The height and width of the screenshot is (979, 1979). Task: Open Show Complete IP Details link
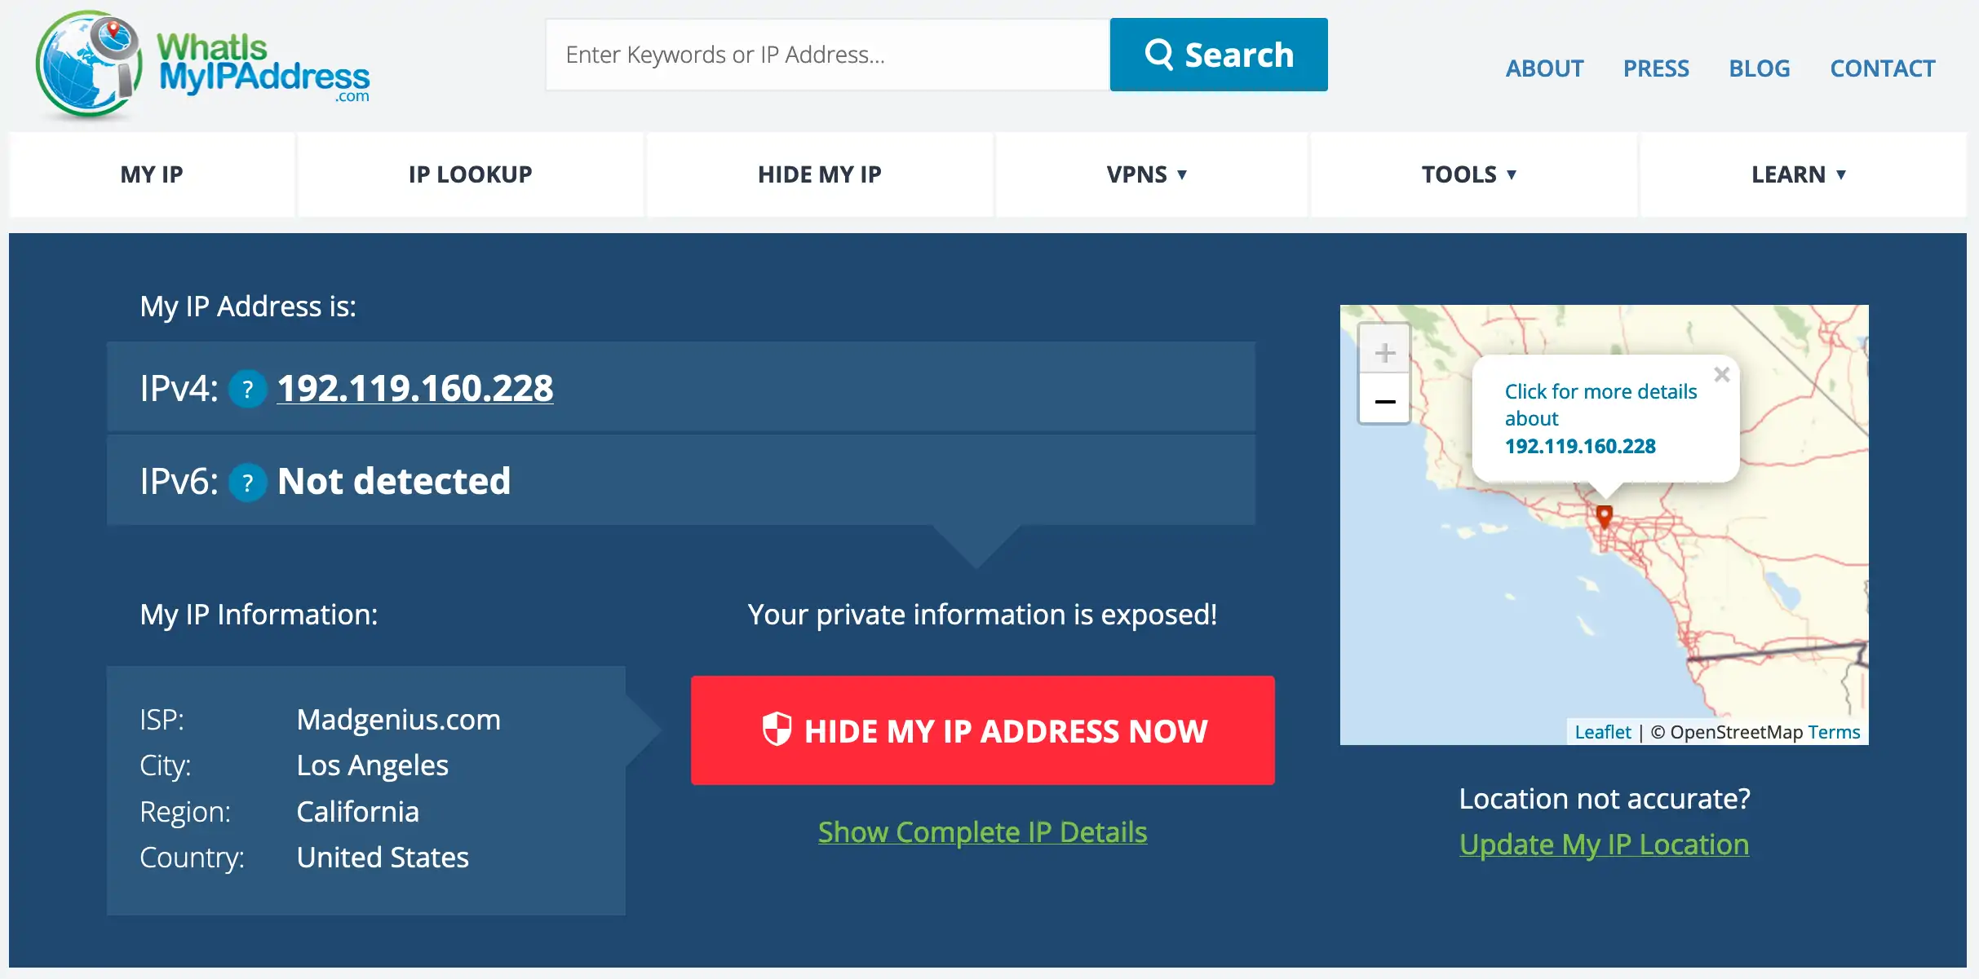982,832
